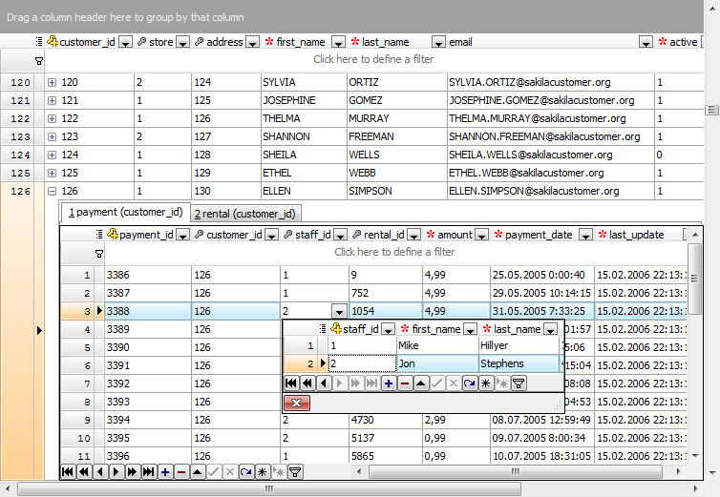Insert new record in payment navigator
The image size is (720, 497).
(165, 472)
